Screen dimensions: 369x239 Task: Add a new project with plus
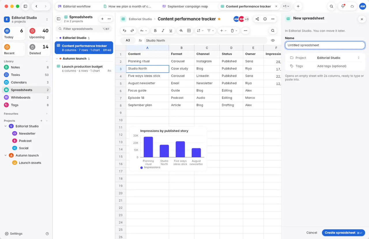click(42, 121)
